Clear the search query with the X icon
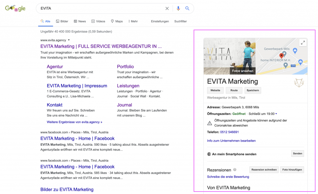Screen dimensions: 318x194 [x=167, y=8]
